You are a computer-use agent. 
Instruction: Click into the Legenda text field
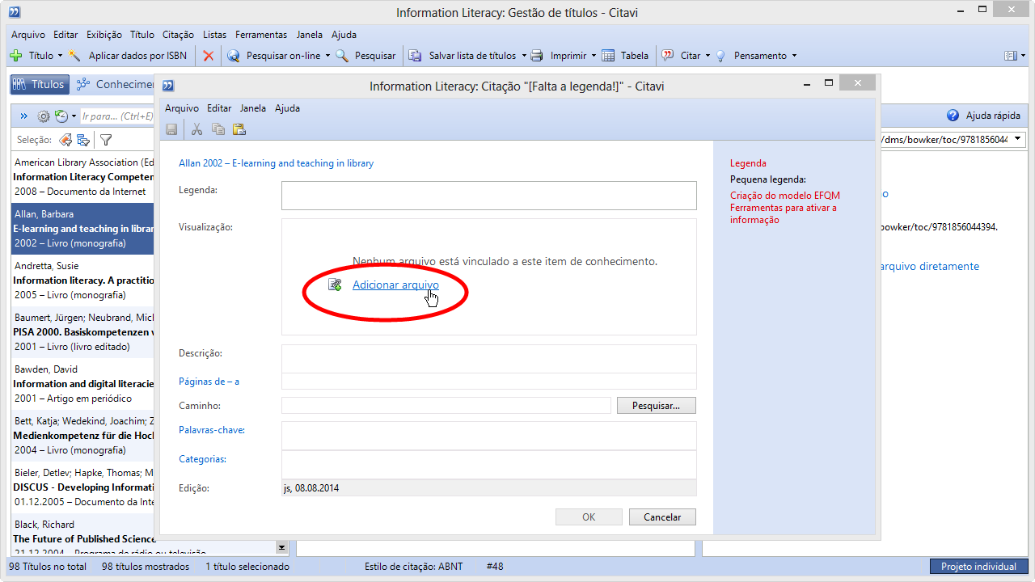click(489, 196)
